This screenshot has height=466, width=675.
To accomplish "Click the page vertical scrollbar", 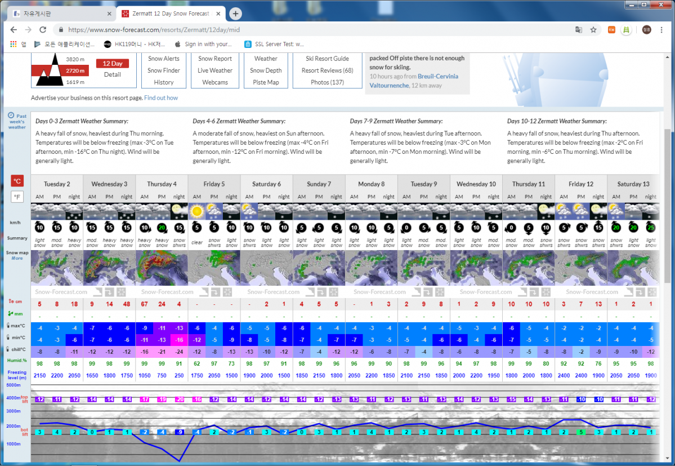I will (x=667, y=207).
